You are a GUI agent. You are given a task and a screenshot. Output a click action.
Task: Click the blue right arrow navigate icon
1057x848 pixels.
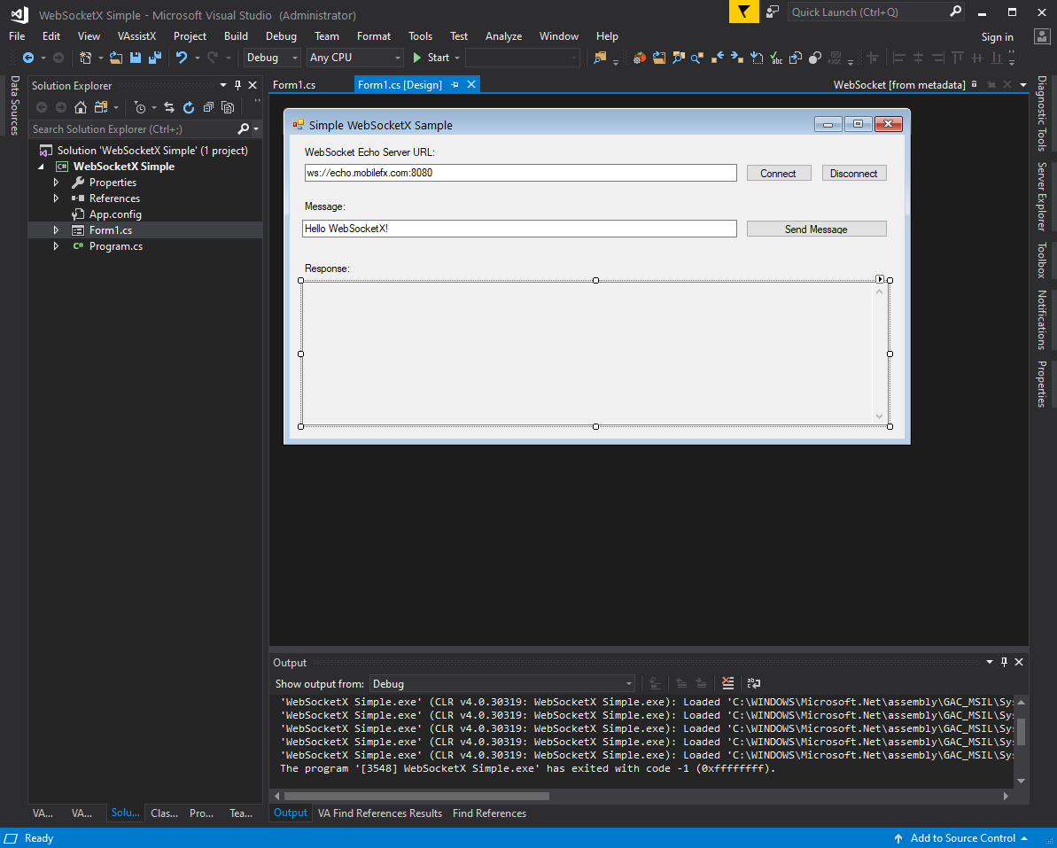coord(737,58)
